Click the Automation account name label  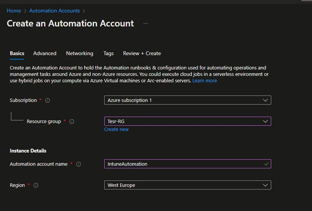pos(39,164)
